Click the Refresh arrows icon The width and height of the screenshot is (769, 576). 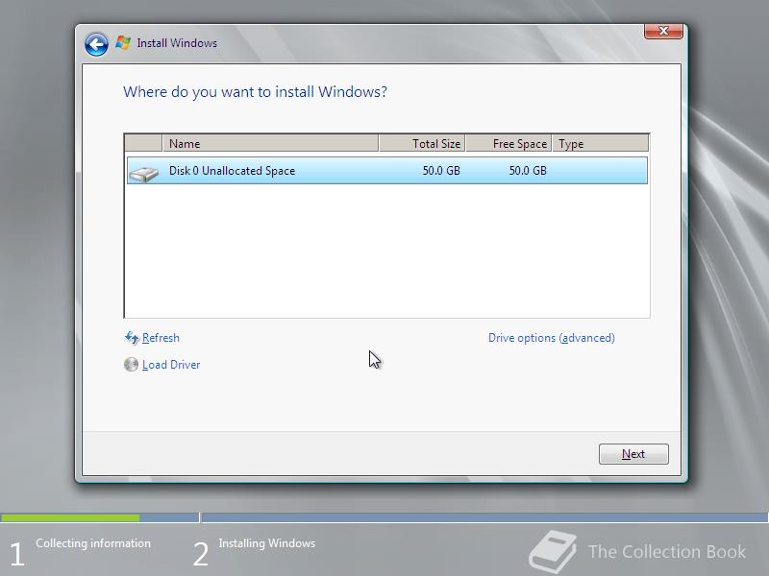pyautogui.click(x=132, y=338)
